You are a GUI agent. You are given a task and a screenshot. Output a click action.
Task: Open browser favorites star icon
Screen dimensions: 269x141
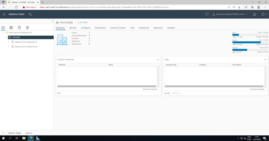(246, 7)
